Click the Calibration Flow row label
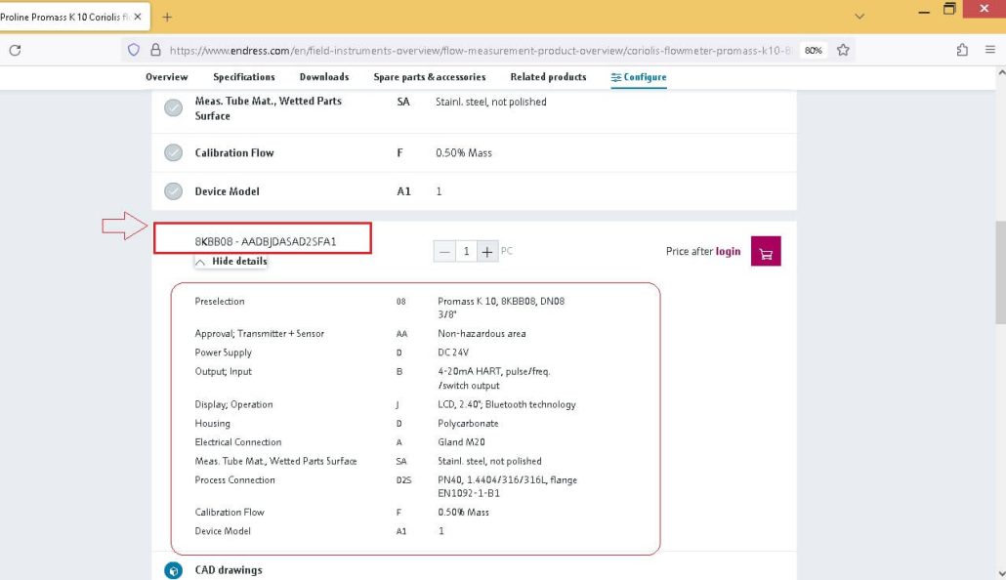This screenshot has width=1006, height=580. (234, 152)
